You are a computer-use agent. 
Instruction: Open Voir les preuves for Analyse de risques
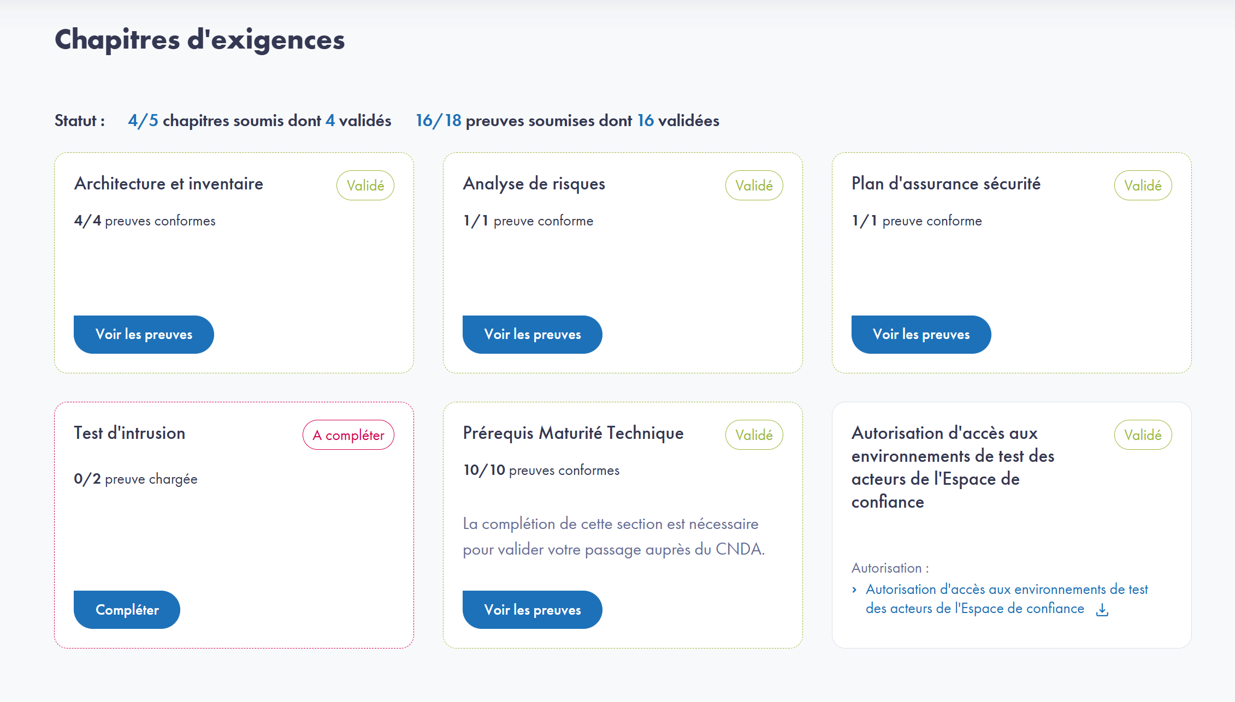point(532,335)
